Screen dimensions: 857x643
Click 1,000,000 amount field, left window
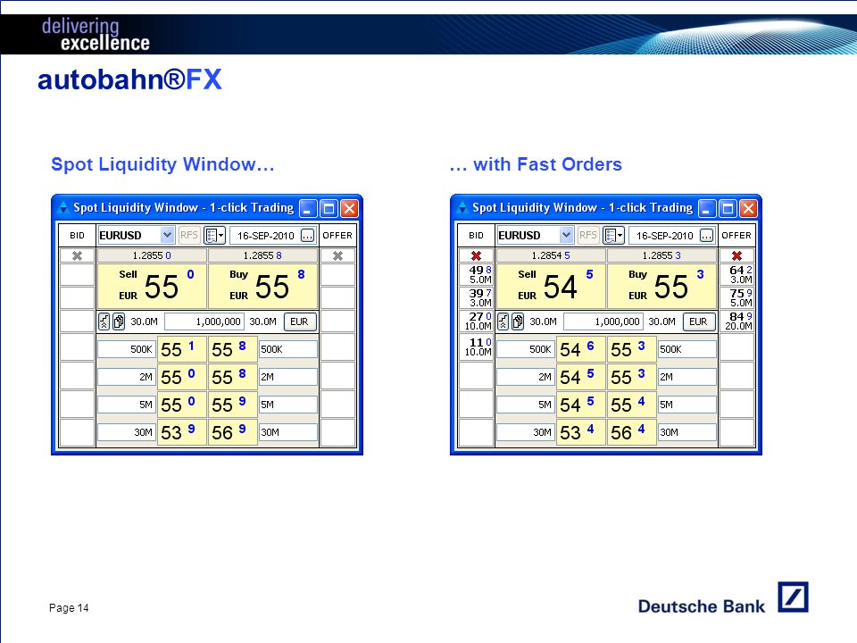[204, 321]
